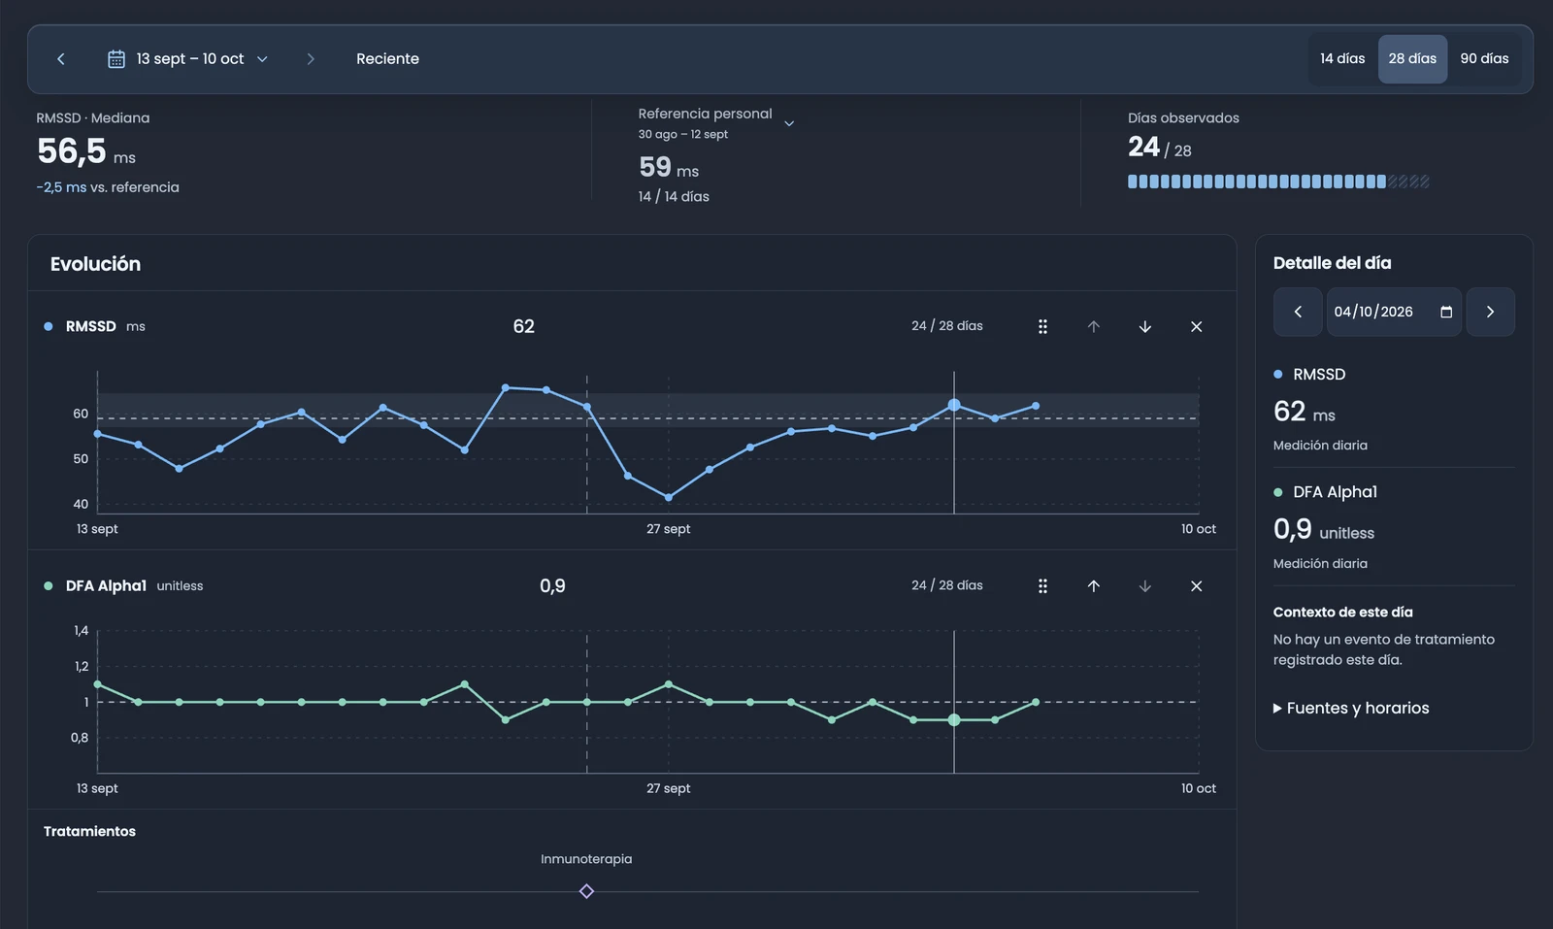Click the RMSSD chart title

point(91,327)
